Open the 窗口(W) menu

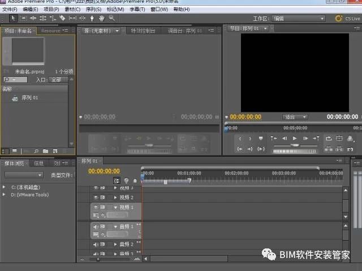coord(159,10)
